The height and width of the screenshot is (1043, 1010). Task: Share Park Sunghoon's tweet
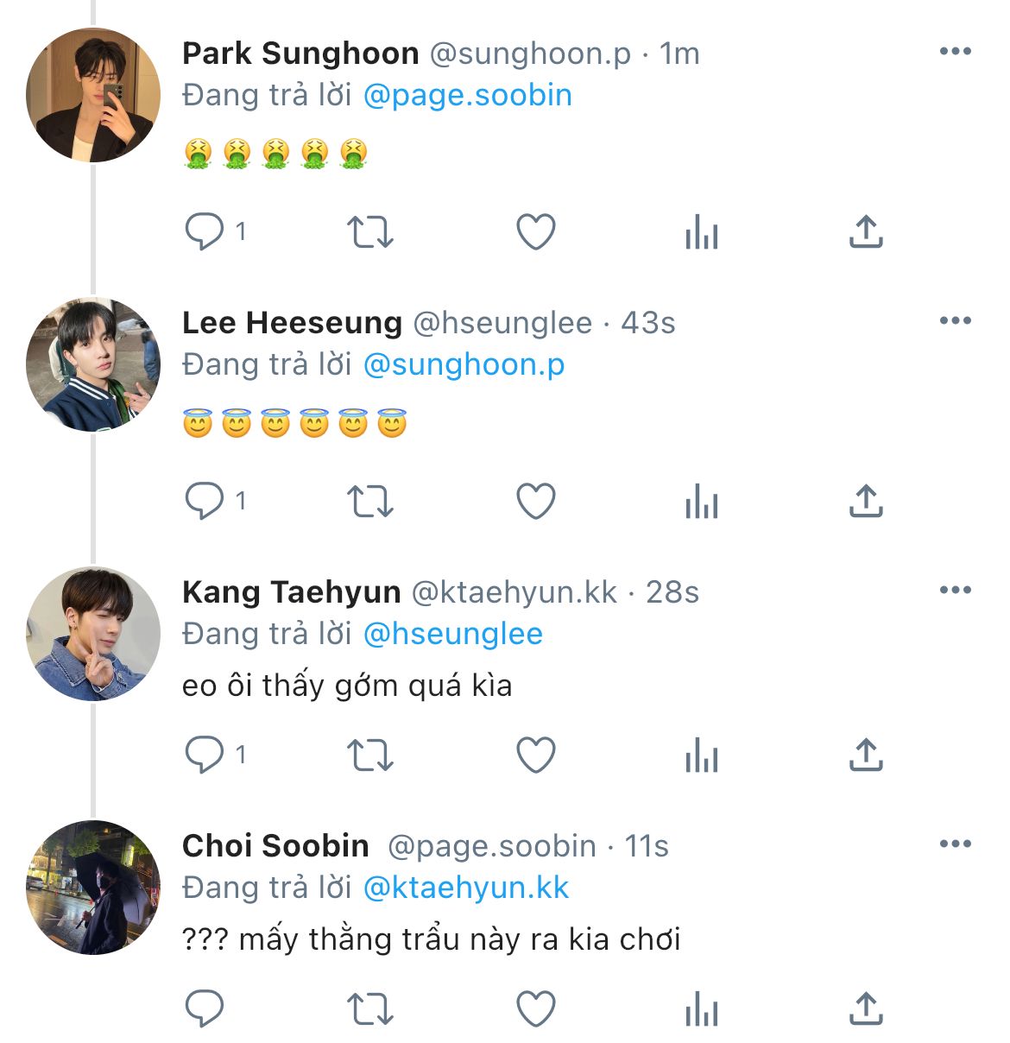866,231
